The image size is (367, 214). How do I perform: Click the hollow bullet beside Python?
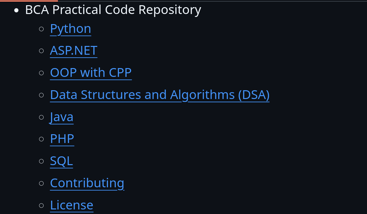click(41, 29)
